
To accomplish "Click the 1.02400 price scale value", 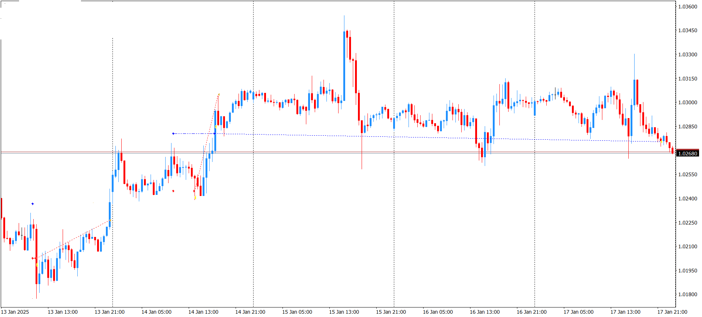I will (x=688, y=199).
